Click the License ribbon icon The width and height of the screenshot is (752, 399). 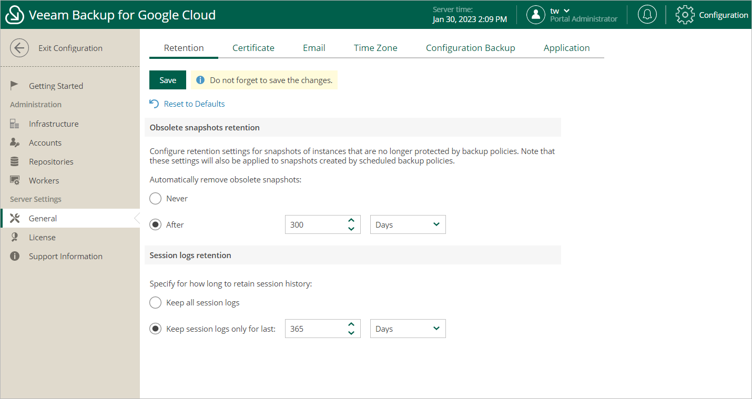click(x=15, y=238)
